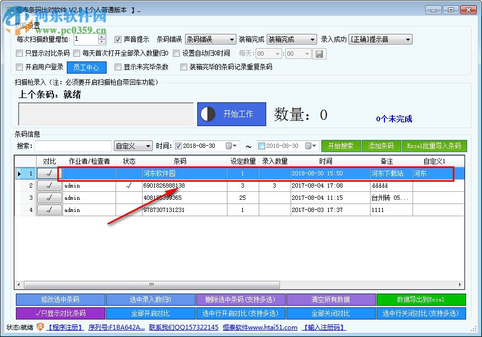Click the scrollbar left arrow of table
The image size is (482, 337).
19,285
